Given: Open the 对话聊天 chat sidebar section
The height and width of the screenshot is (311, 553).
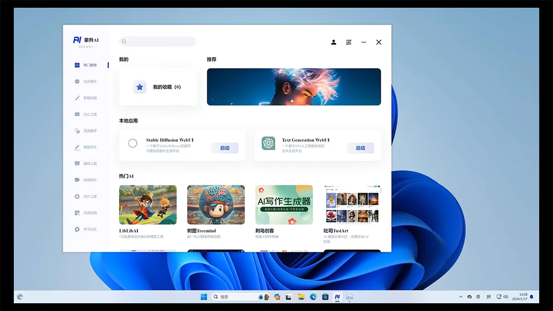Looking at the screenshot, I should tap(86, 82).
